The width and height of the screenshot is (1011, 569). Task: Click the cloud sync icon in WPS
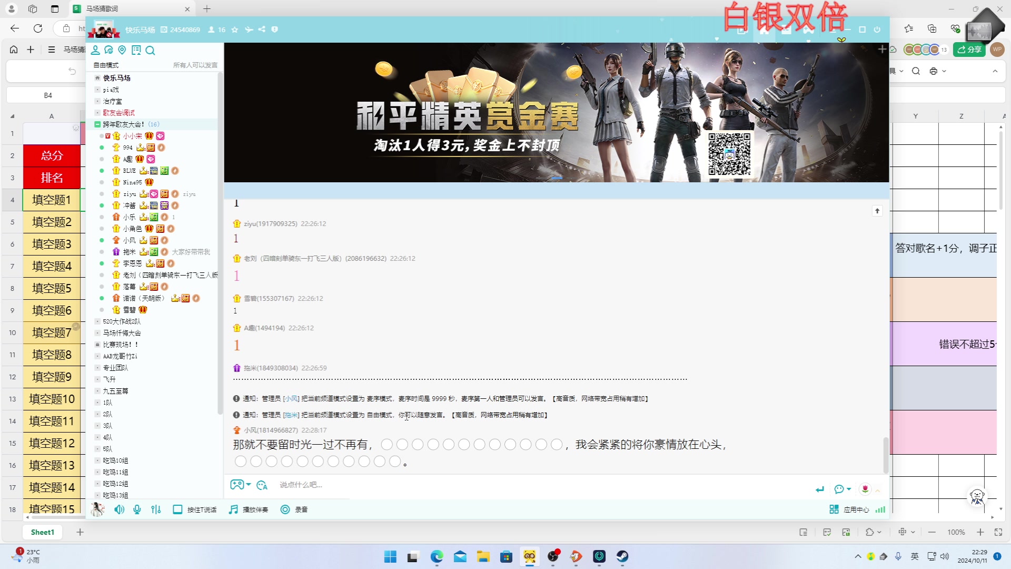click(x=893, y=50)
